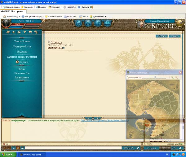Viewport: 186px width, 157px height.
Task: Toggle Авто CTRL
Action: point(70,17)
